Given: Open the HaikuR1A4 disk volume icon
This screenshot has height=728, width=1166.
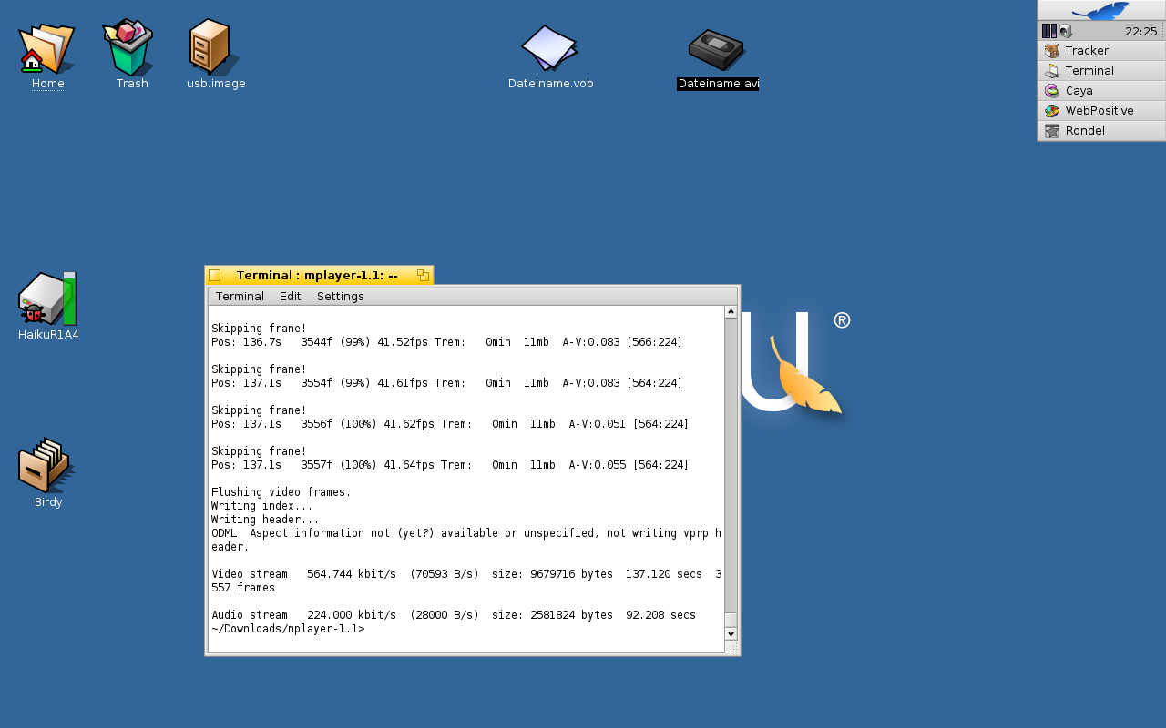Looking at the screenshot, I should point(47,299).
